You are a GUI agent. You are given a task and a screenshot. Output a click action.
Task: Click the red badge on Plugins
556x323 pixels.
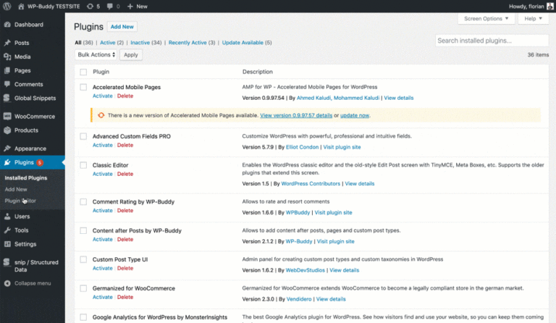pos(40,162)
